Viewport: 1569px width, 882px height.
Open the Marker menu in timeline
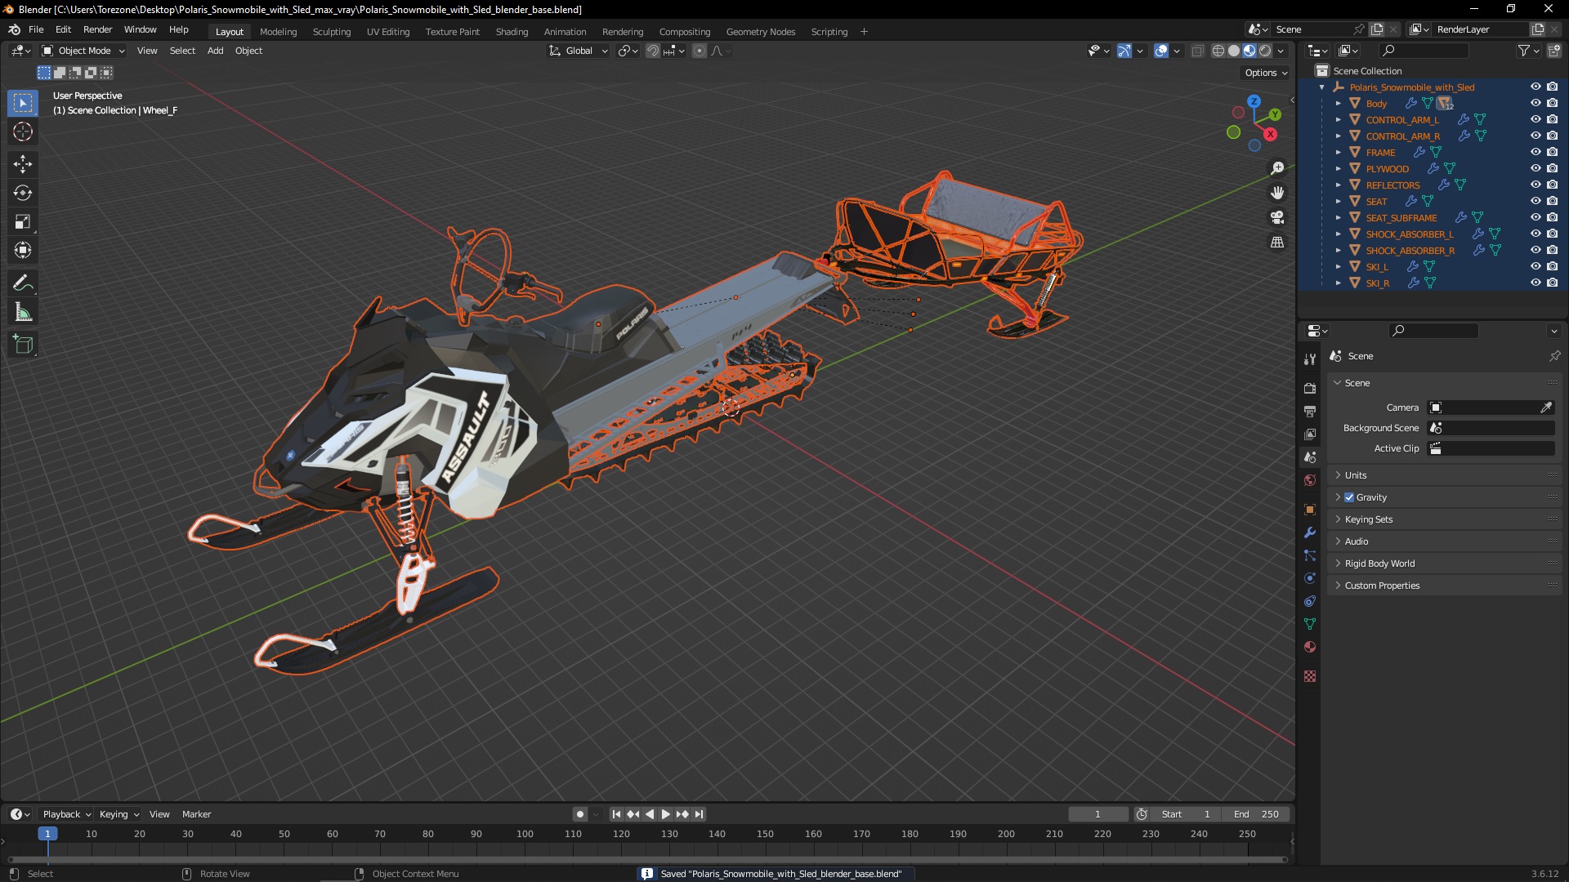(196, 814)
